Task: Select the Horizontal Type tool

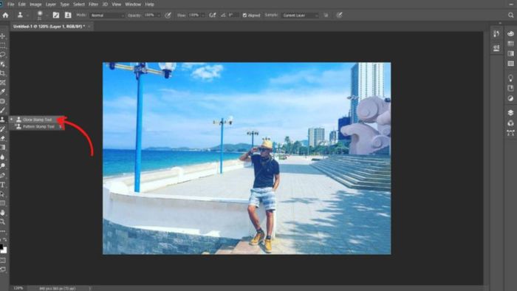Action: pos(3,185)
